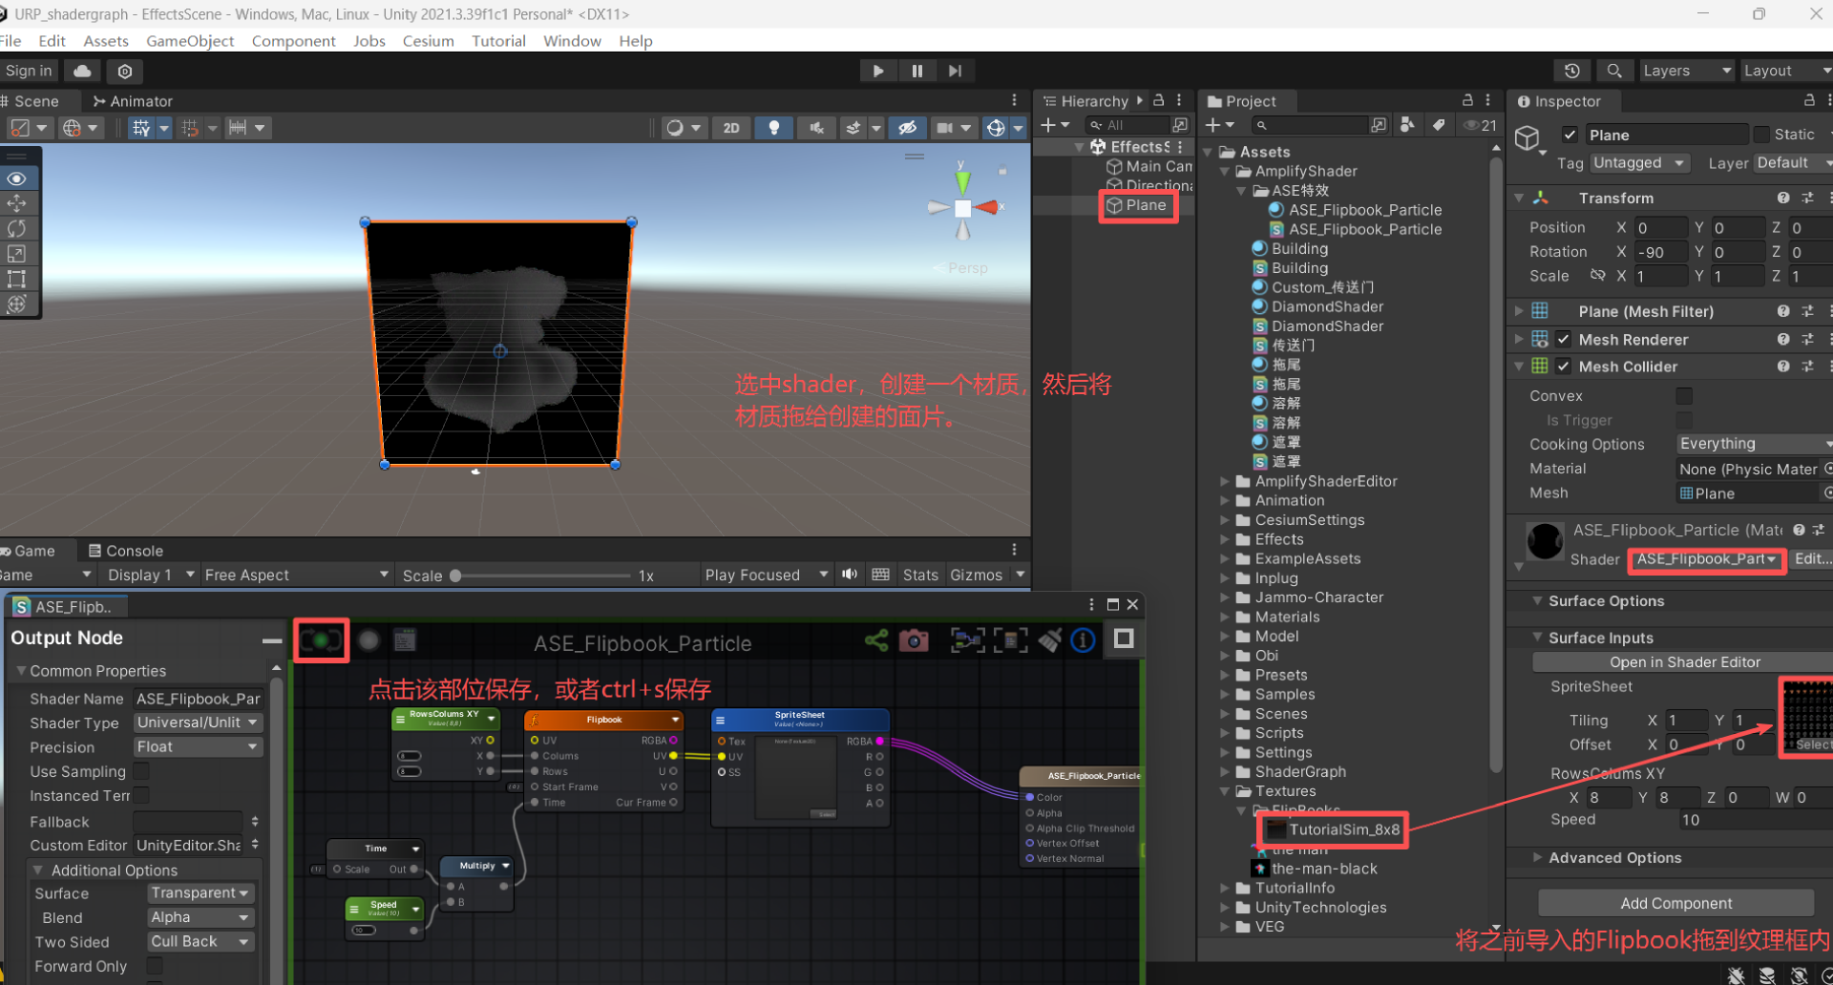Open the Tag Untagged dropdown
This screenshot has height=985, width=1833.
coord(1640,163)
